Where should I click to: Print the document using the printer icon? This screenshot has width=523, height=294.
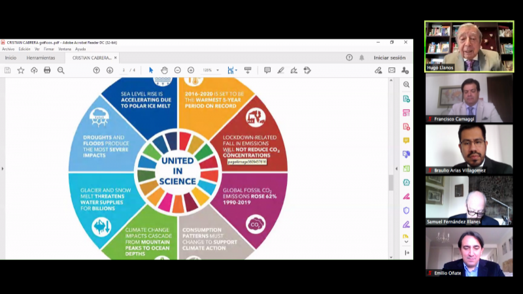point(47,71)
